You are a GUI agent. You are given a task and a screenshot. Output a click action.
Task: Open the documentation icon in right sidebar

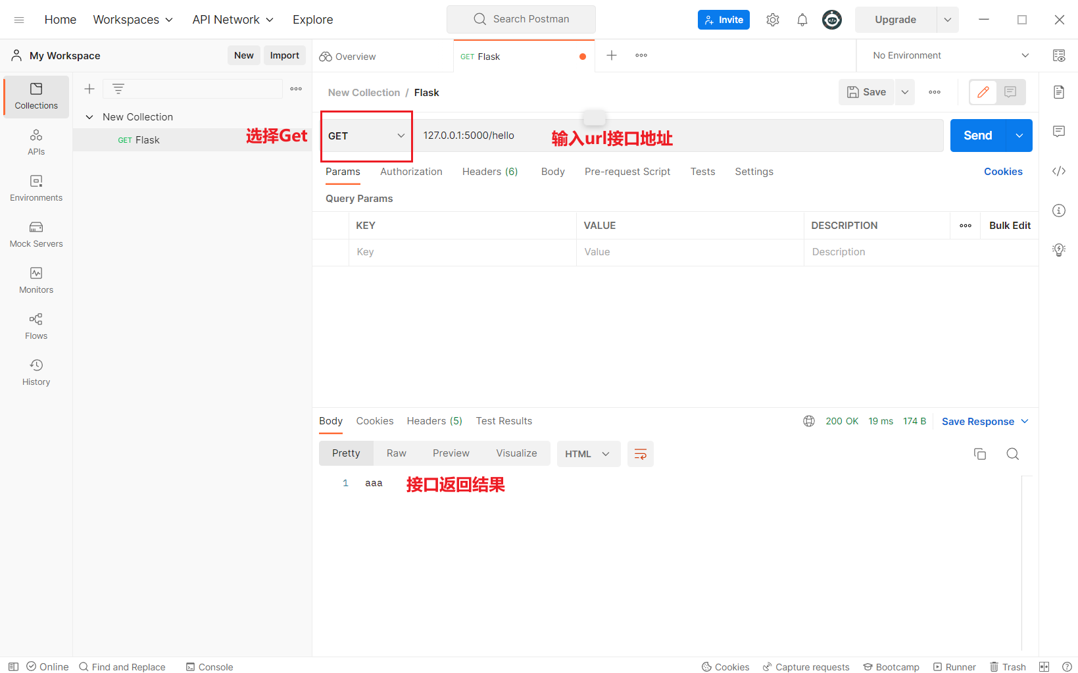coord(1059,92)
